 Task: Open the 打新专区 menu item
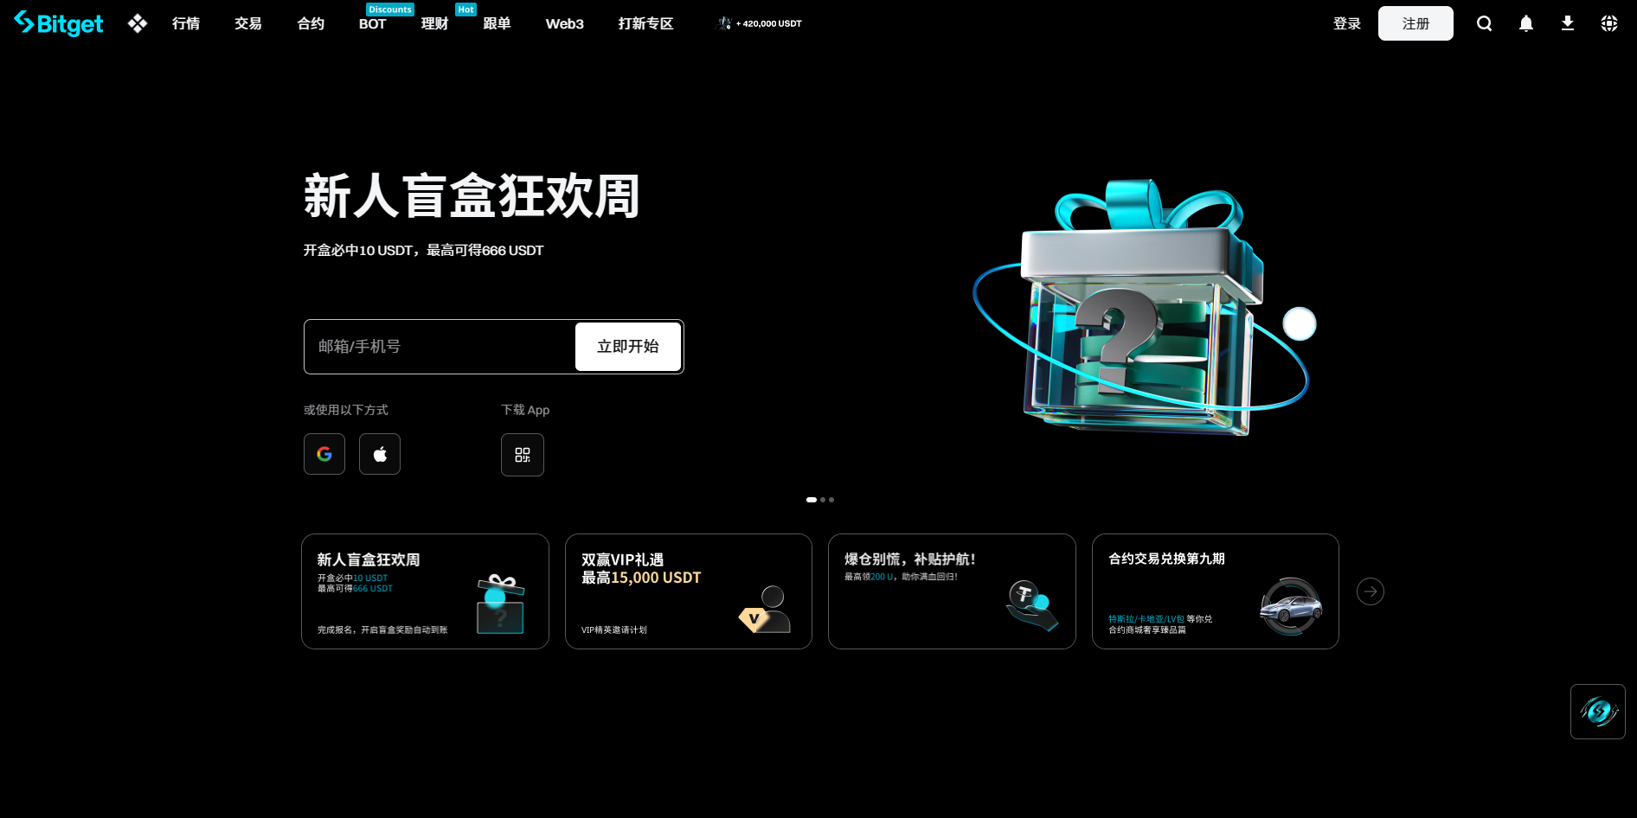645,23
